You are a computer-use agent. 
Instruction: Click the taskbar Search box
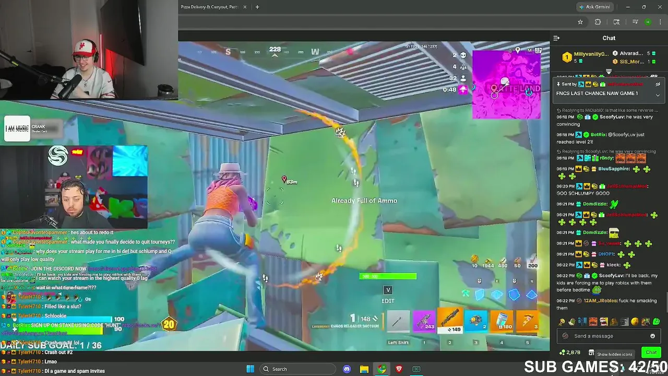297,369
